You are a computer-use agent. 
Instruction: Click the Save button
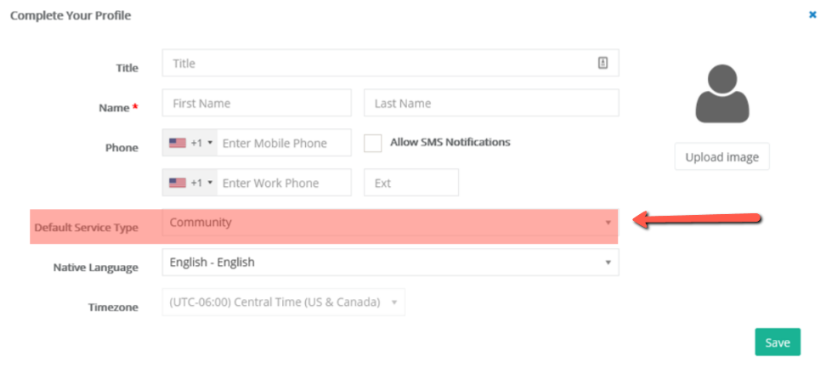(x=778, y=342)
